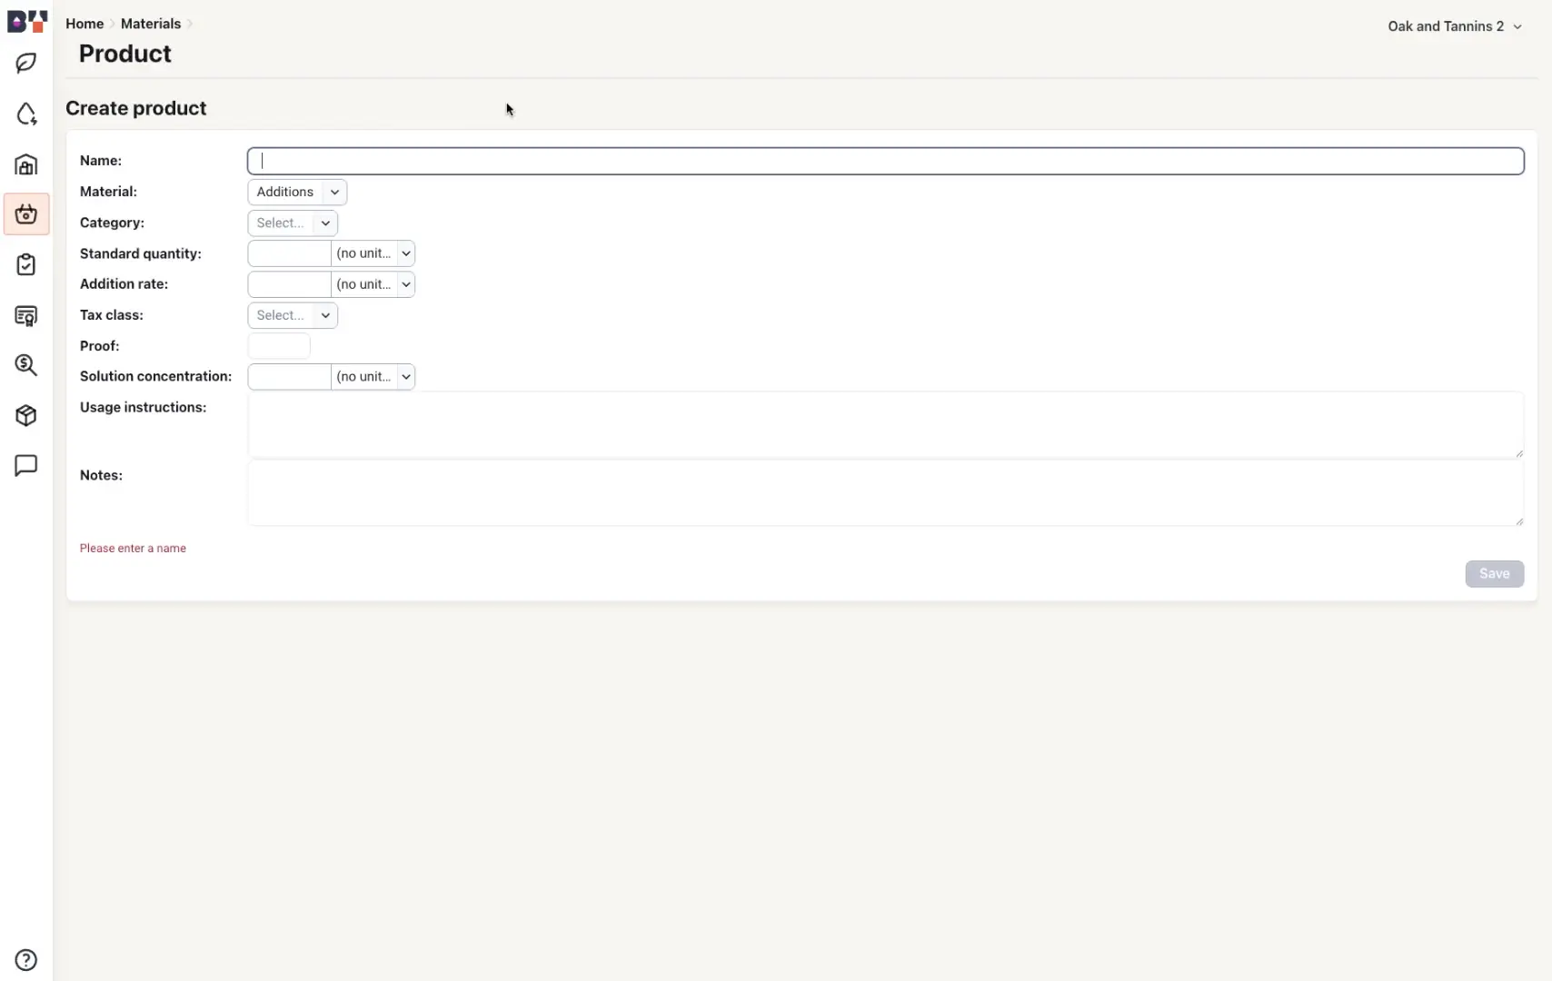This screenshot has height=981, width=1552.
Task: Focus the Solution concentration number field
Action: tap(290, 376)
